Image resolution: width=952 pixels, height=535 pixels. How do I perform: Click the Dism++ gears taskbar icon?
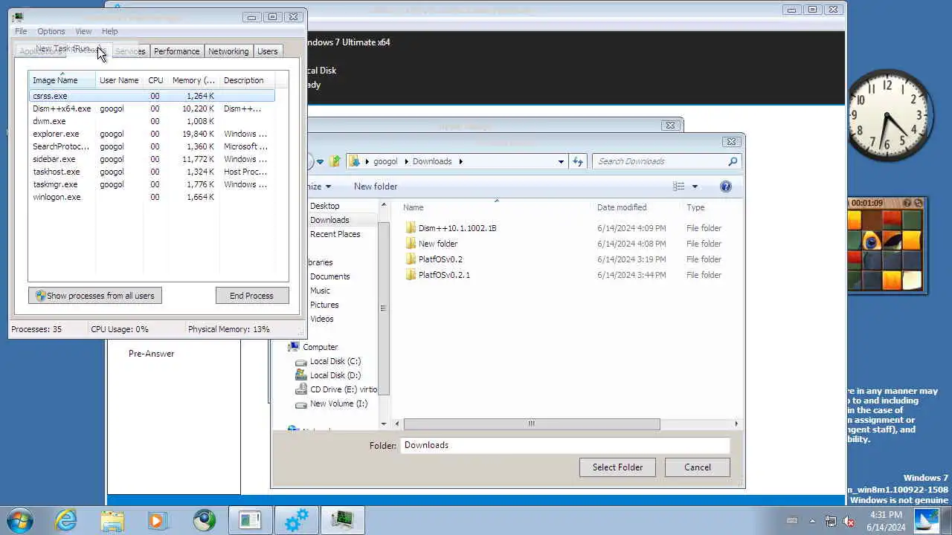[x=296, y=520]
